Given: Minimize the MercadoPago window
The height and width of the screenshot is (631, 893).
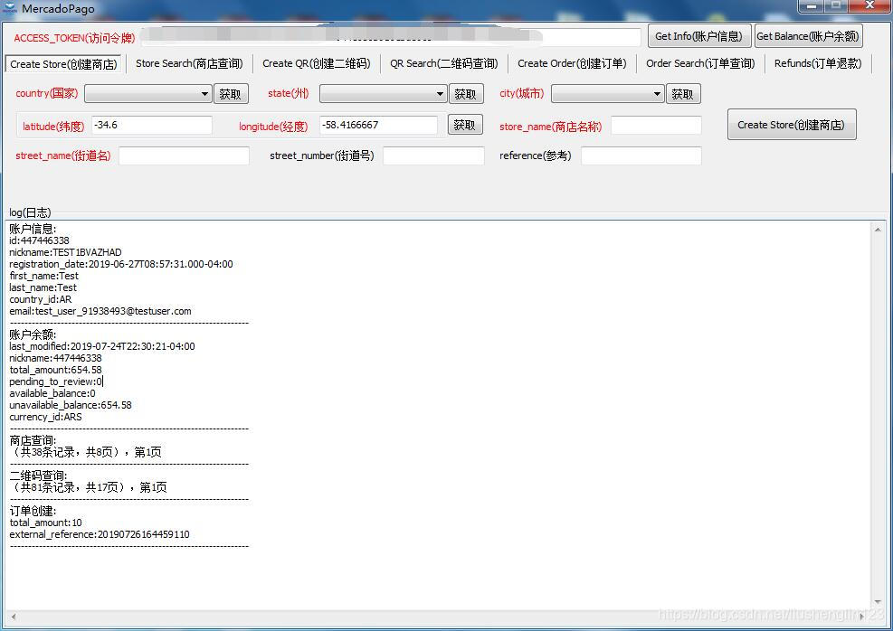Looking at the screenshot, I should [x=811, y=5].
